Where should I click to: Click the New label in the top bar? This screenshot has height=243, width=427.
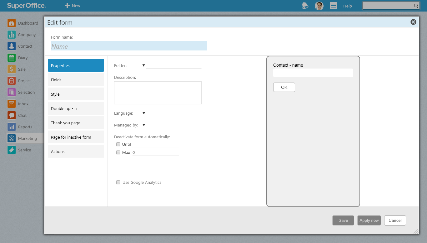[76, 6]
